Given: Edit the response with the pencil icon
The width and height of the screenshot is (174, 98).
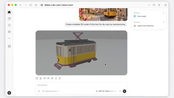Looking at the screenshot, I should click(x=52, y=78).
